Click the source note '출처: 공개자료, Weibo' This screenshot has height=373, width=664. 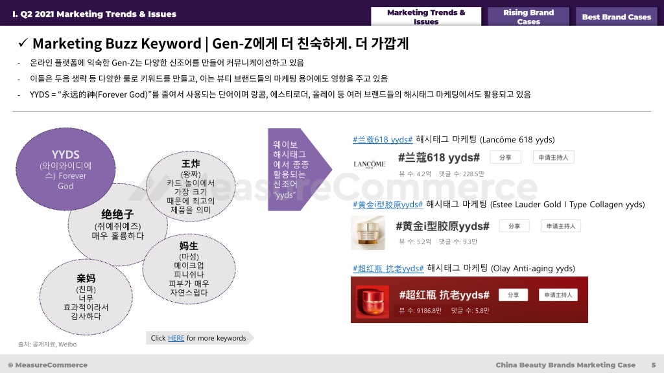tap(47, 345)
